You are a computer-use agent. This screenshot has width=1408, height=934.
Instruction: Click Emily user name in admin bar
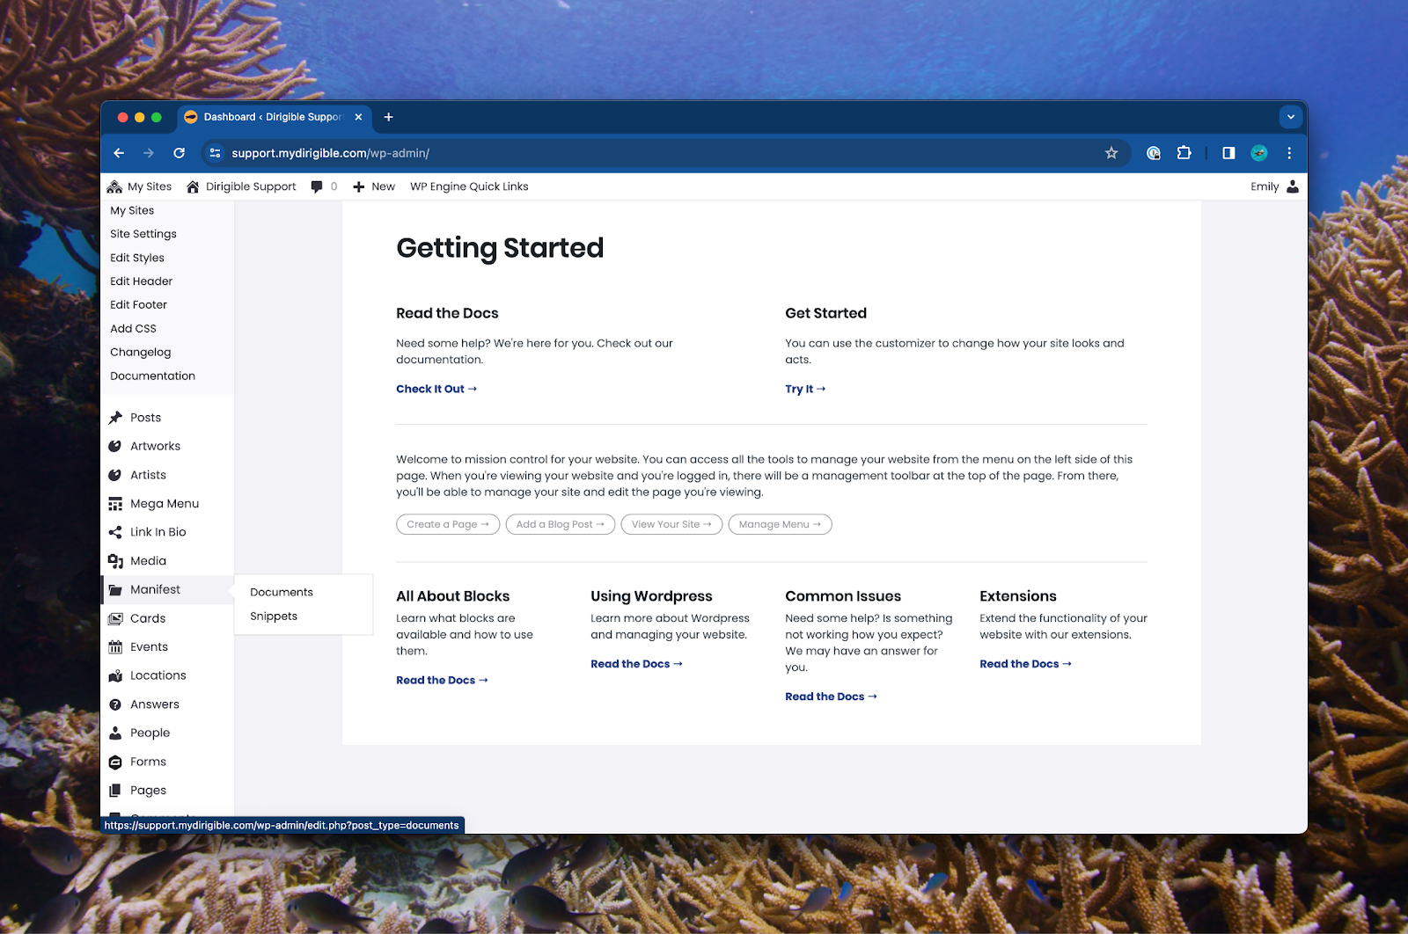tap(1265, 186)
